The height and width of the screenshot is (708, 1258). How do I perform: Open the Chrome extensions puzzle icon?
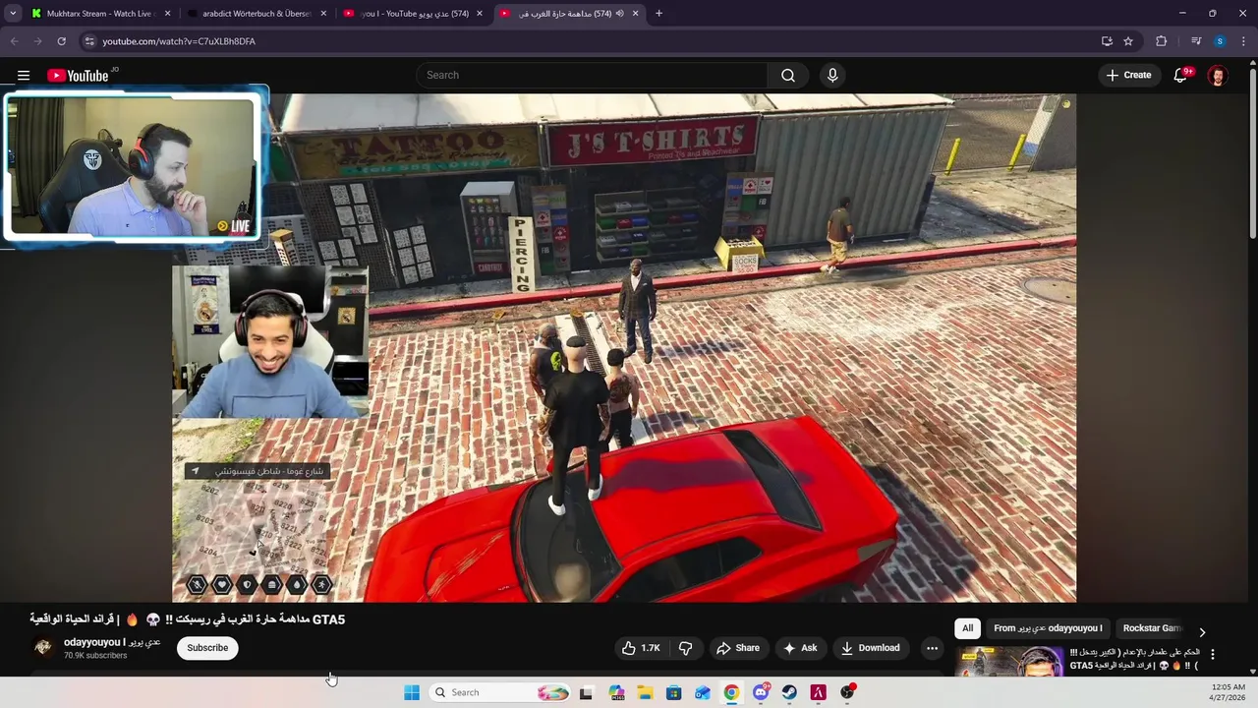pos(1162,41)
